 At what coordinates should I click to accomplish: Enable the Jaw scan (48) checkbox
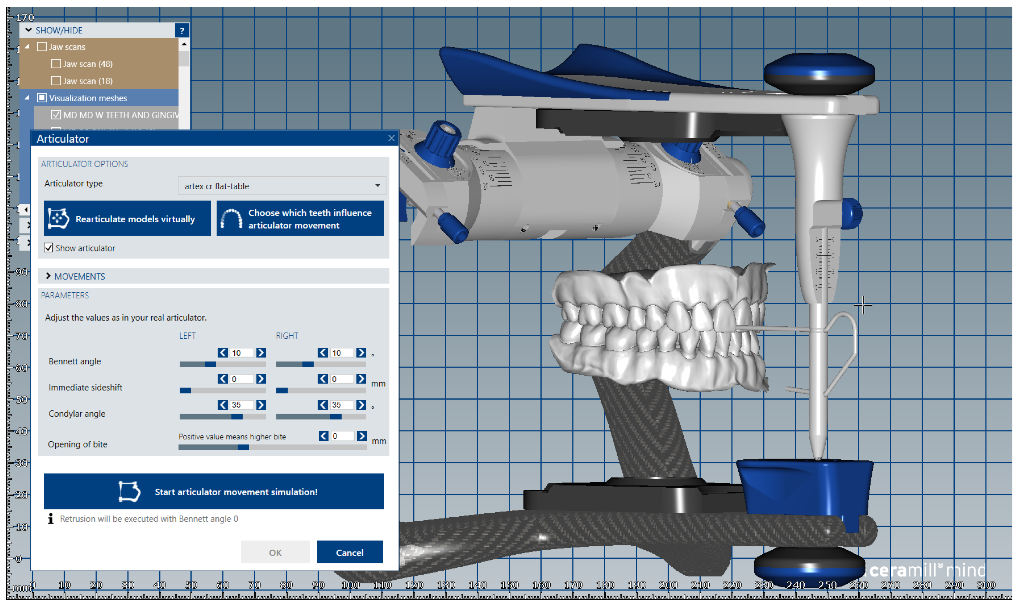click(x=56, y=64)
